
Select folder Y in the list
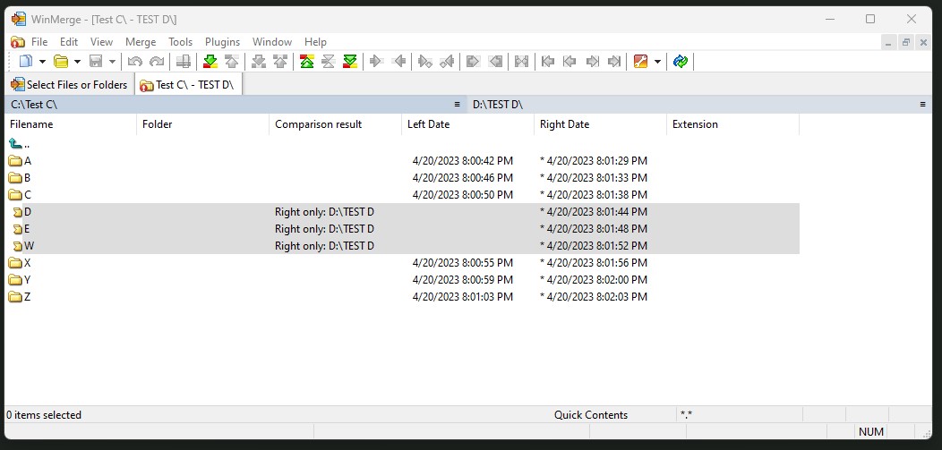pos(20,280)
